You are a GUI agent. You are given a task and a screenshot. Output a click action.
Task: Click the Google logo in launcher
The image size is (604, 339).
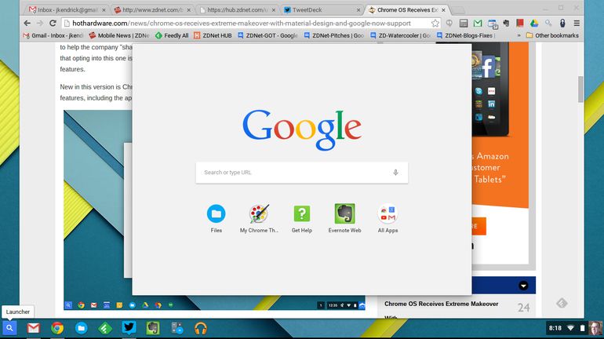pyautogui.click(x=302, y=129)
